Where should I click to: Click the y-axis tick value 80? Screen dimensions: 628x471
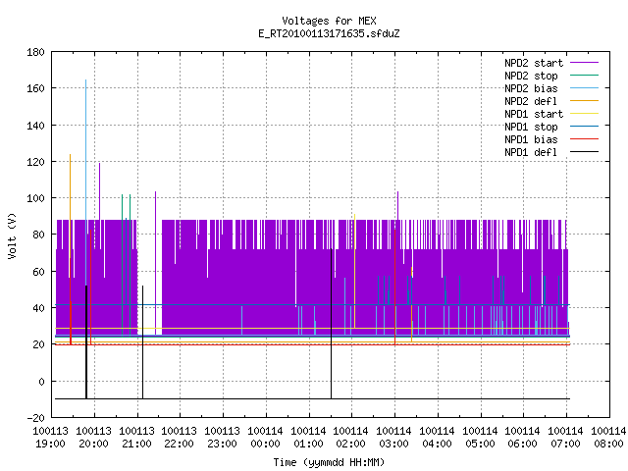tap(38, 235)
